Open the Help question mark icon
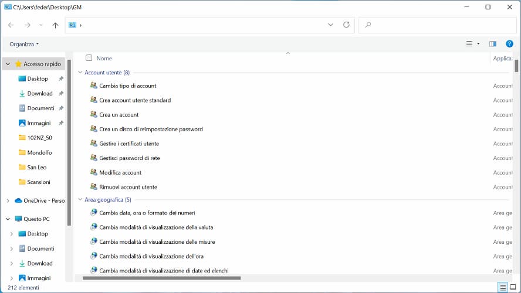Screen dimensions: 521x293 [x=509, y=44]
